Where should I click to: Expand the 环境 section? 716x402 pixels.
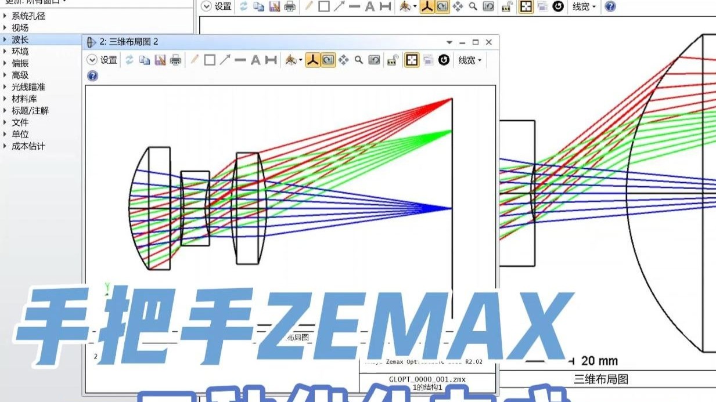(x=5, y=52)
